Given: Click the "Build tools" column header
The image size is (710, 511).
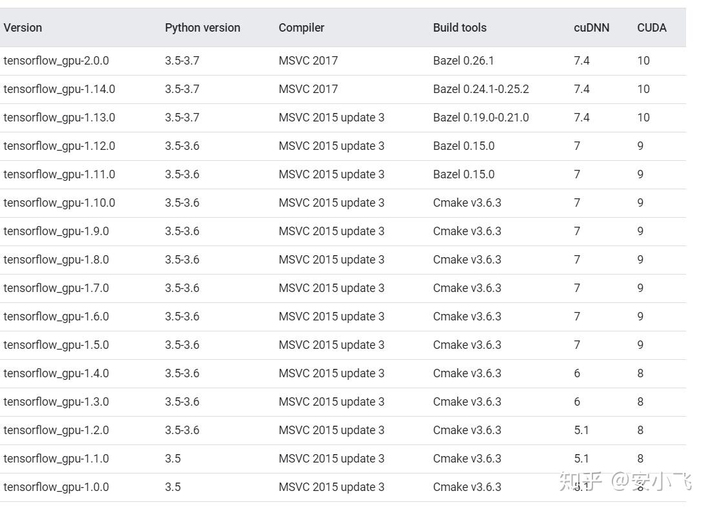Looking at the screenshot, I should pyautogui.click(x=459, y=28).
